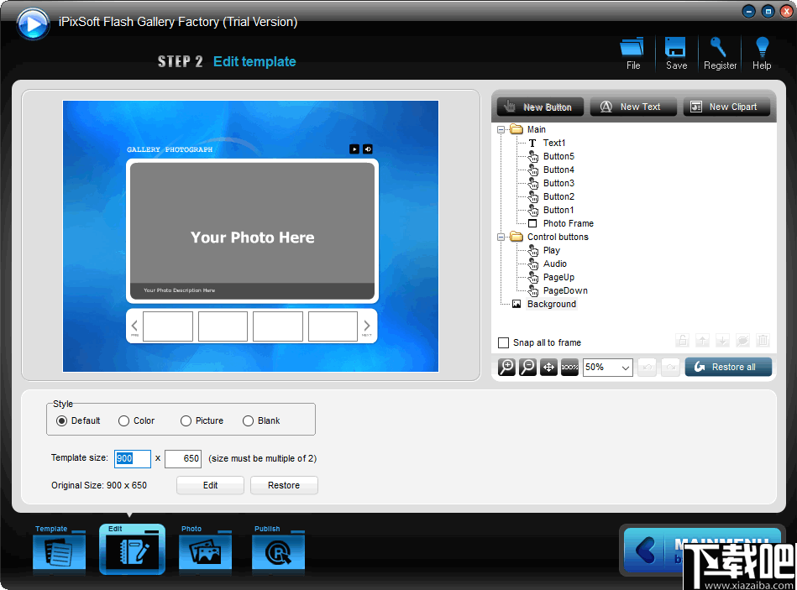
Task: Click the play icon in preview
Action: [x=354, y=149]
